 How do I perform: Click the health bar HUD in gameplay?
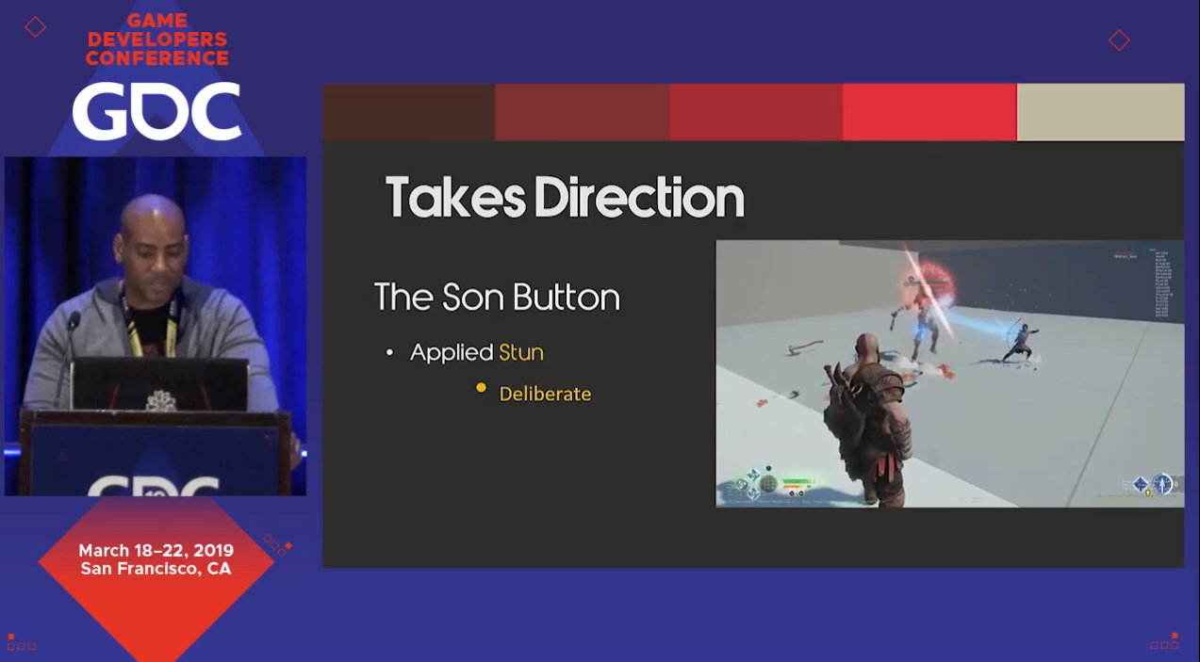click(x=797, y=483)
